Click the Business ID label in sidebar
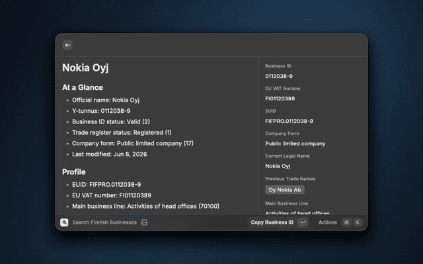 [x=278, y=66]
